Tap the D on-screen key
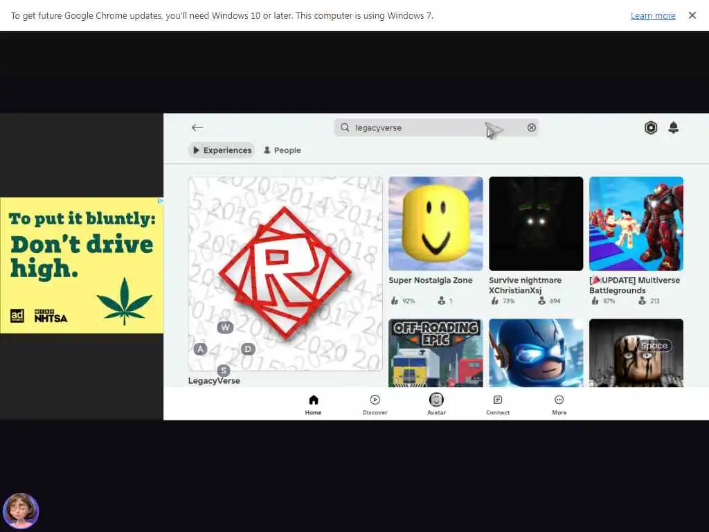 (x=248, y=349)
